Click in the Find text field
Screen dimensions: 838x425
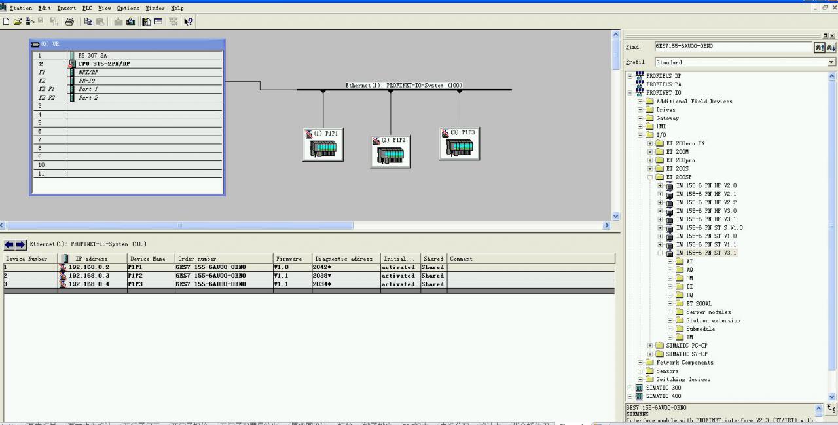click(x=733, y=47)
